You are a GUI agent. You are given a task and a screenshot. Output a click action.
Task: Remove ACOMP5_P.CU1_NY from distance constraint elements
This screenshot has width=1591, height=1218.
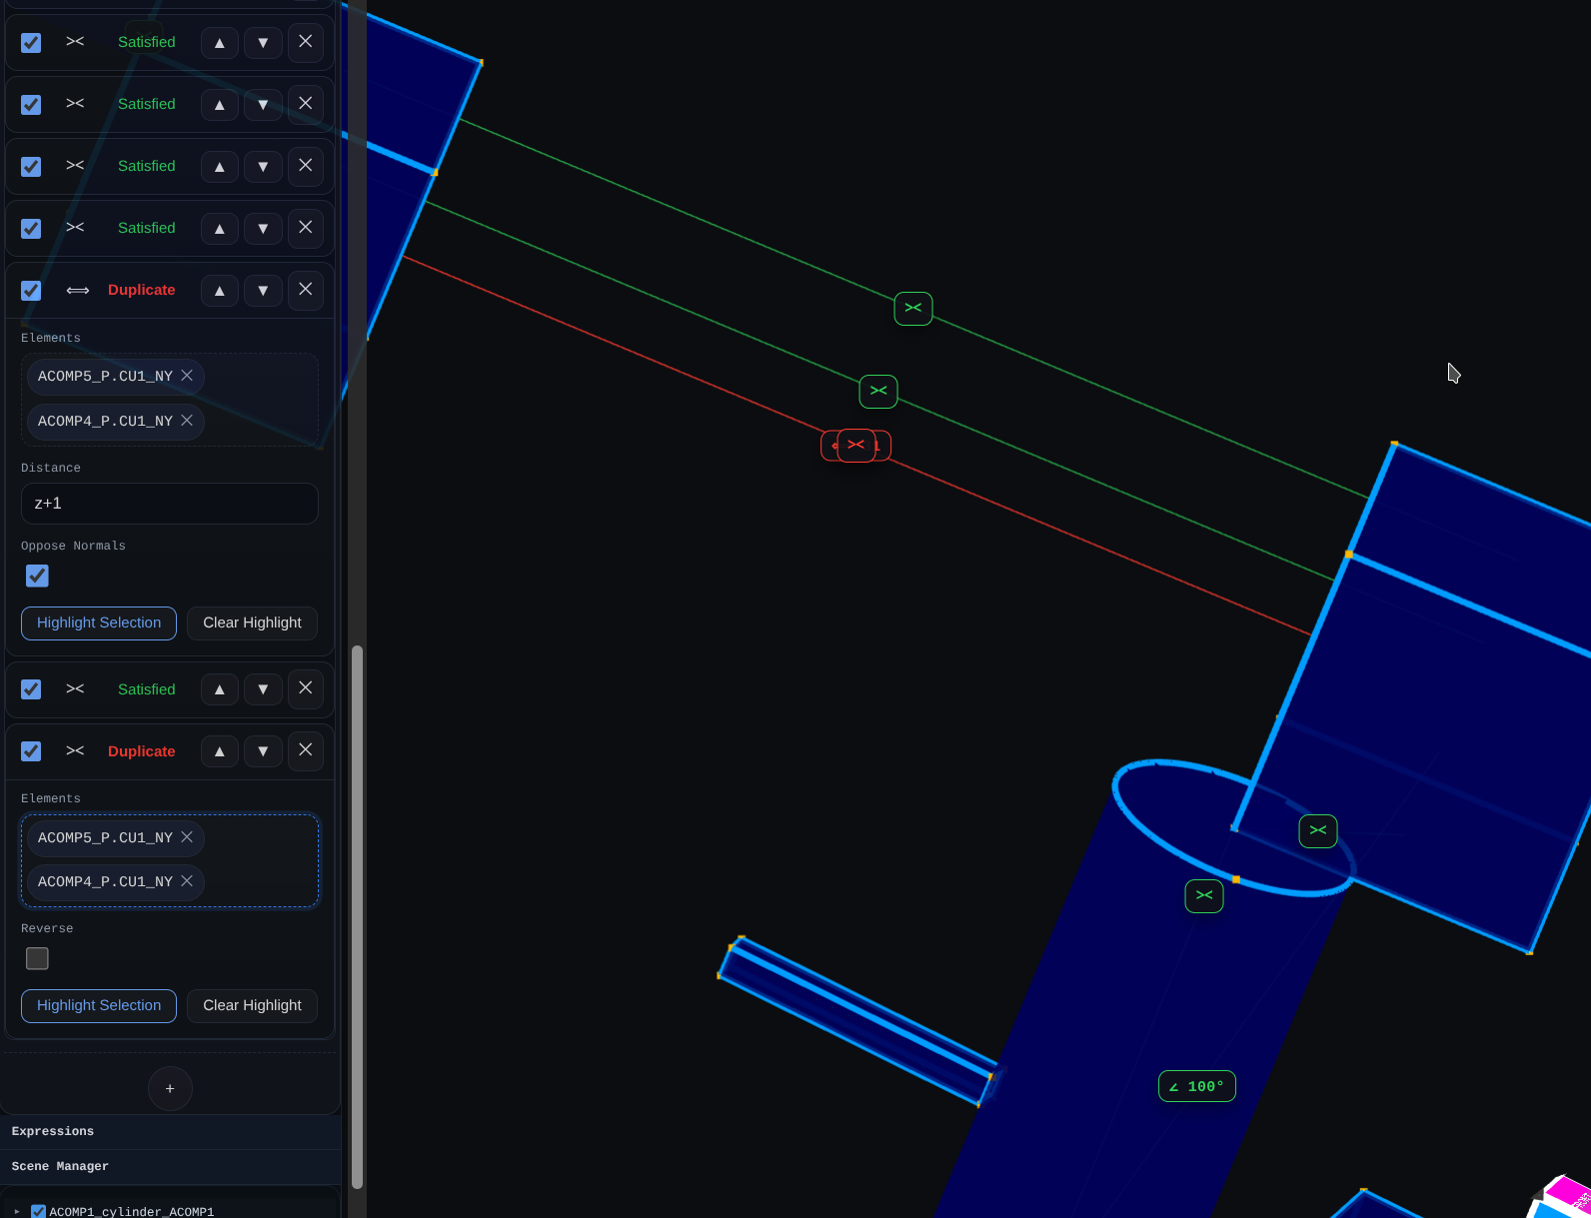coord(187,376)
